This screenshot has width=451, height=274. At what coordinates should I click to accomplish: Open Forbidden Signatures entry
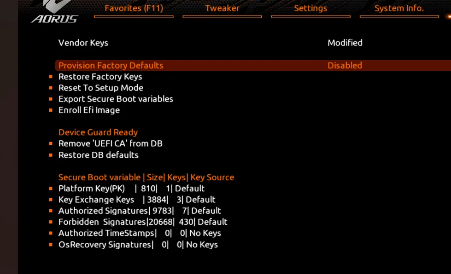(x=143, y=222)
